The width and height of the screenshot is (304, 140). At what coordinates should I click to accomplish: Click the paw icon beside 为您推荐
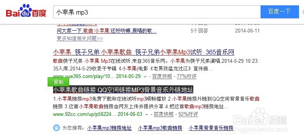56,128
